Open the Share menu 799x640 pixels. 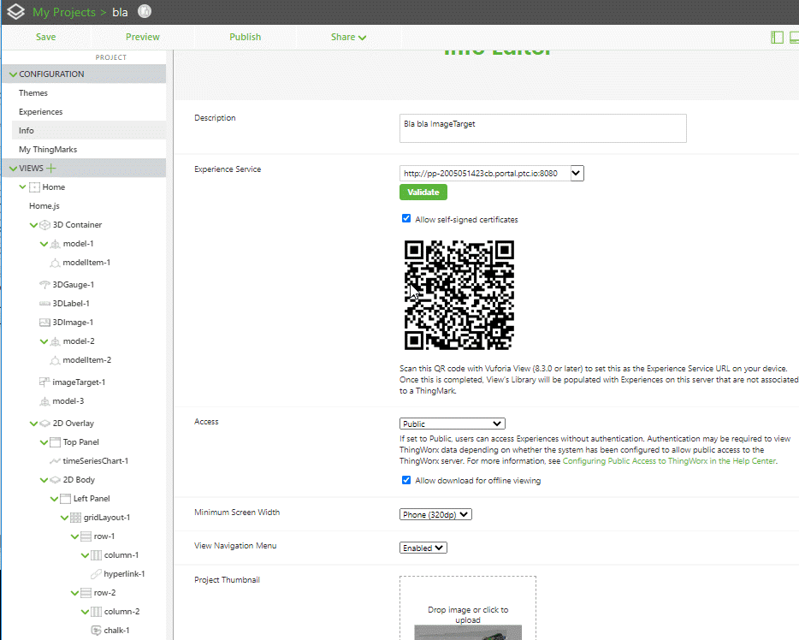pyautogui.click(x=348, y=37)
